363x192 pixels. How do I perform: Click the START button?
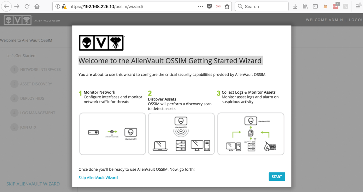(x=277, y=177)
